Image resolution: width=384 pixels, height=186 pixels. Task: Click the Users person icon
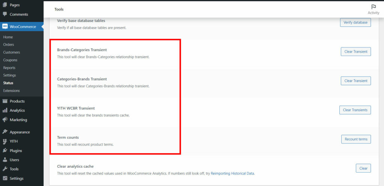(5, 160)
